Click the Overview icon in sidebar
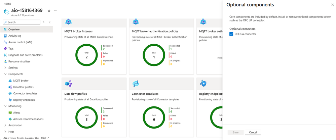Screen dimensions: 336x140 [x=5, y=29]
